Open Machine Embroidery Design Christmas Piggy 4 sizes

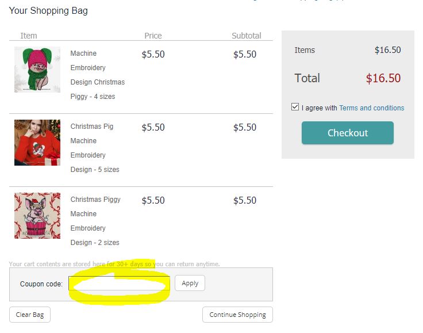point(97,75)
